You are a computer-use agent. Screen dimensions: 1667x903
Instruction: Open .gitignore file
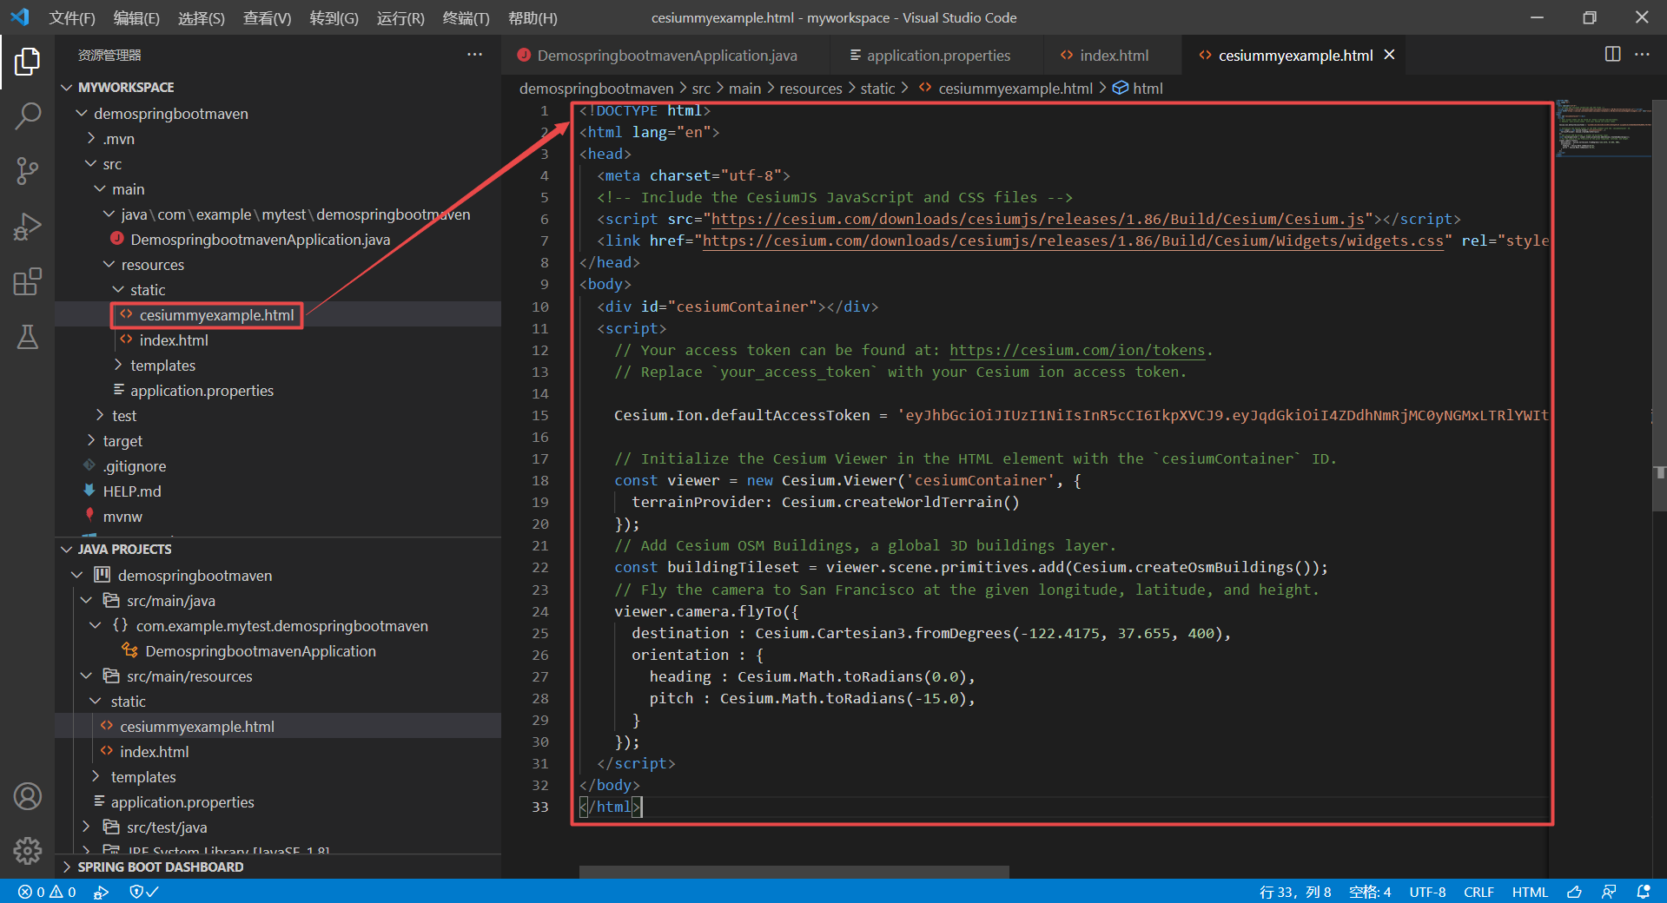pos(134,466)
